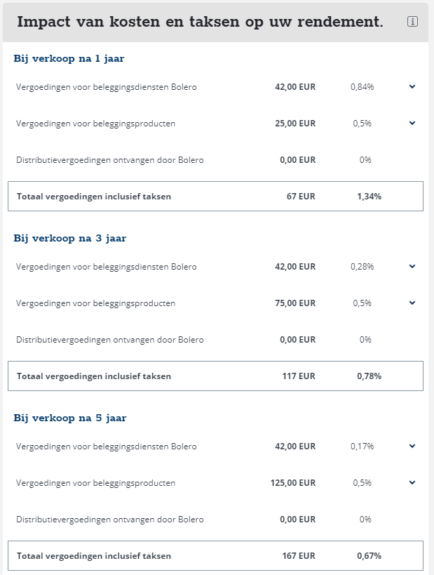Screen dimensions: 434x575
Task: Click the 75,00 EUR amount
Action: point(295,303)
